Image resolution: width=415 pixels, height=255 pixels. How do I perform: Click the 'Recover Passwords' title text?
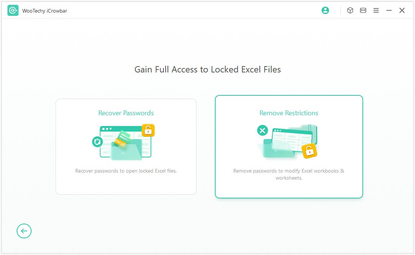pos(126,113)
